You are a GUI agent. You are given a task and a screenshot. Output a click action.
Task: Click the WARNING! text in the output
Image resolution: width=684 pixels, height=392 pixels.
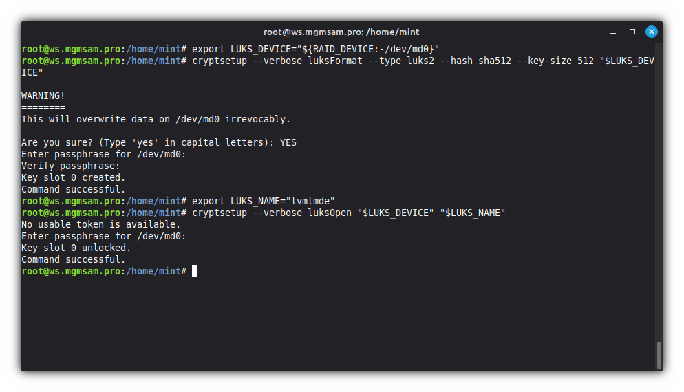pos(43,96)
